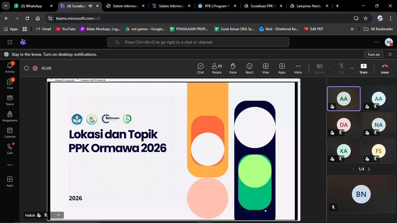Open Calendar in the Teams sidebar
Image resolution: width=397 pixels, height=223 pixels.
[x=10, y=133]
